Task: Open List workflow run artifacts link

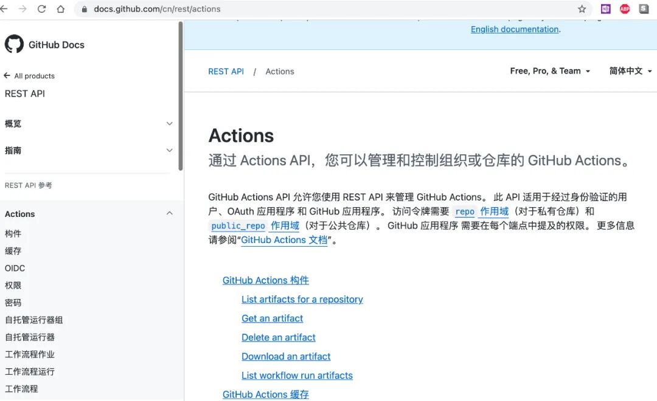Action: coord(297,375)
